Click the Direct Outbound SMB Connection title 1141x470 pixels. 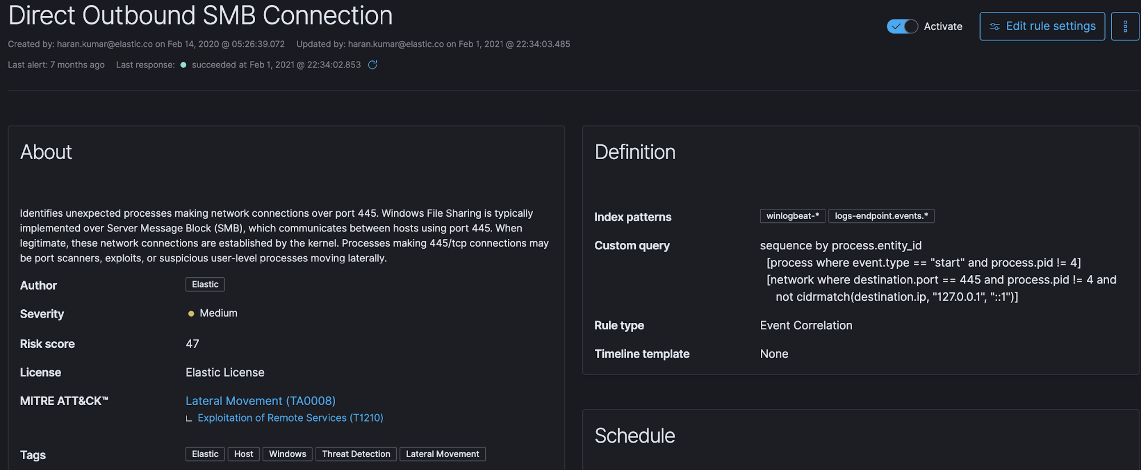click(x=200, y=15)
